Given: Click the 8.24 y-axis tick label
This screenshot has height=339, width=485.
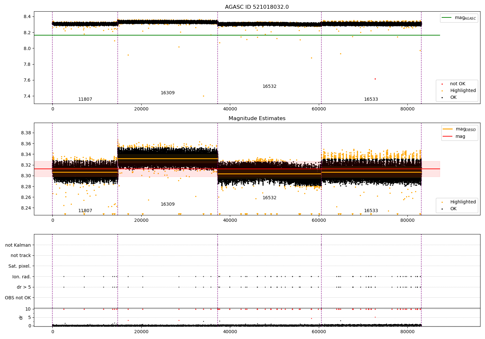Looking at the screenshot, I should coord(26,208).
